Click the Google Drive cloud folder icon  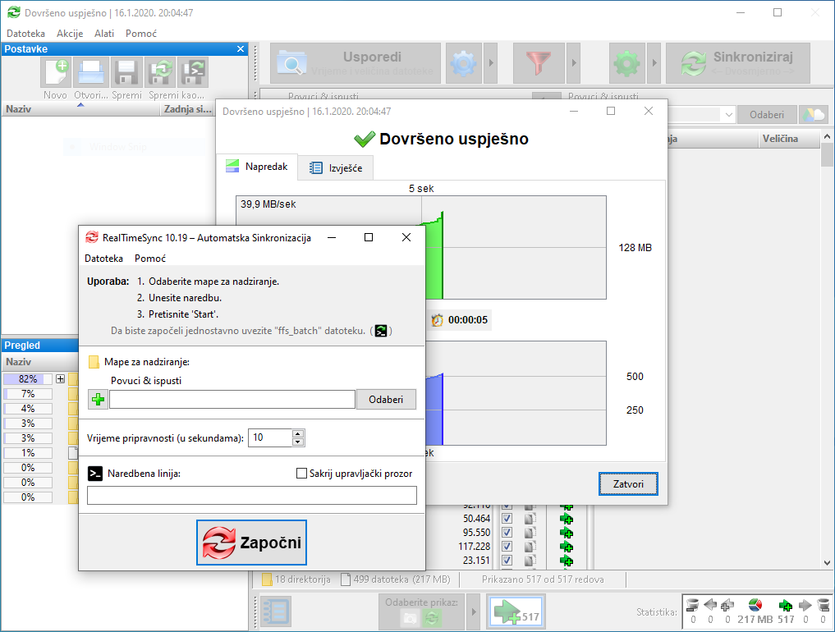click(x=814, y=115)
